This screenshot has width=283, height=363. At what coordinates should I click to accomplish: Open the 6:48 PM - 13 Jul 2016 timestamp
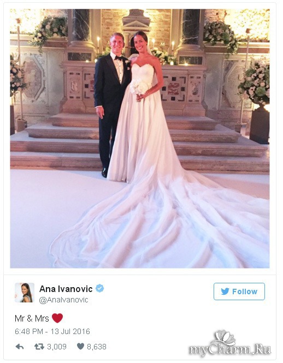52,331
